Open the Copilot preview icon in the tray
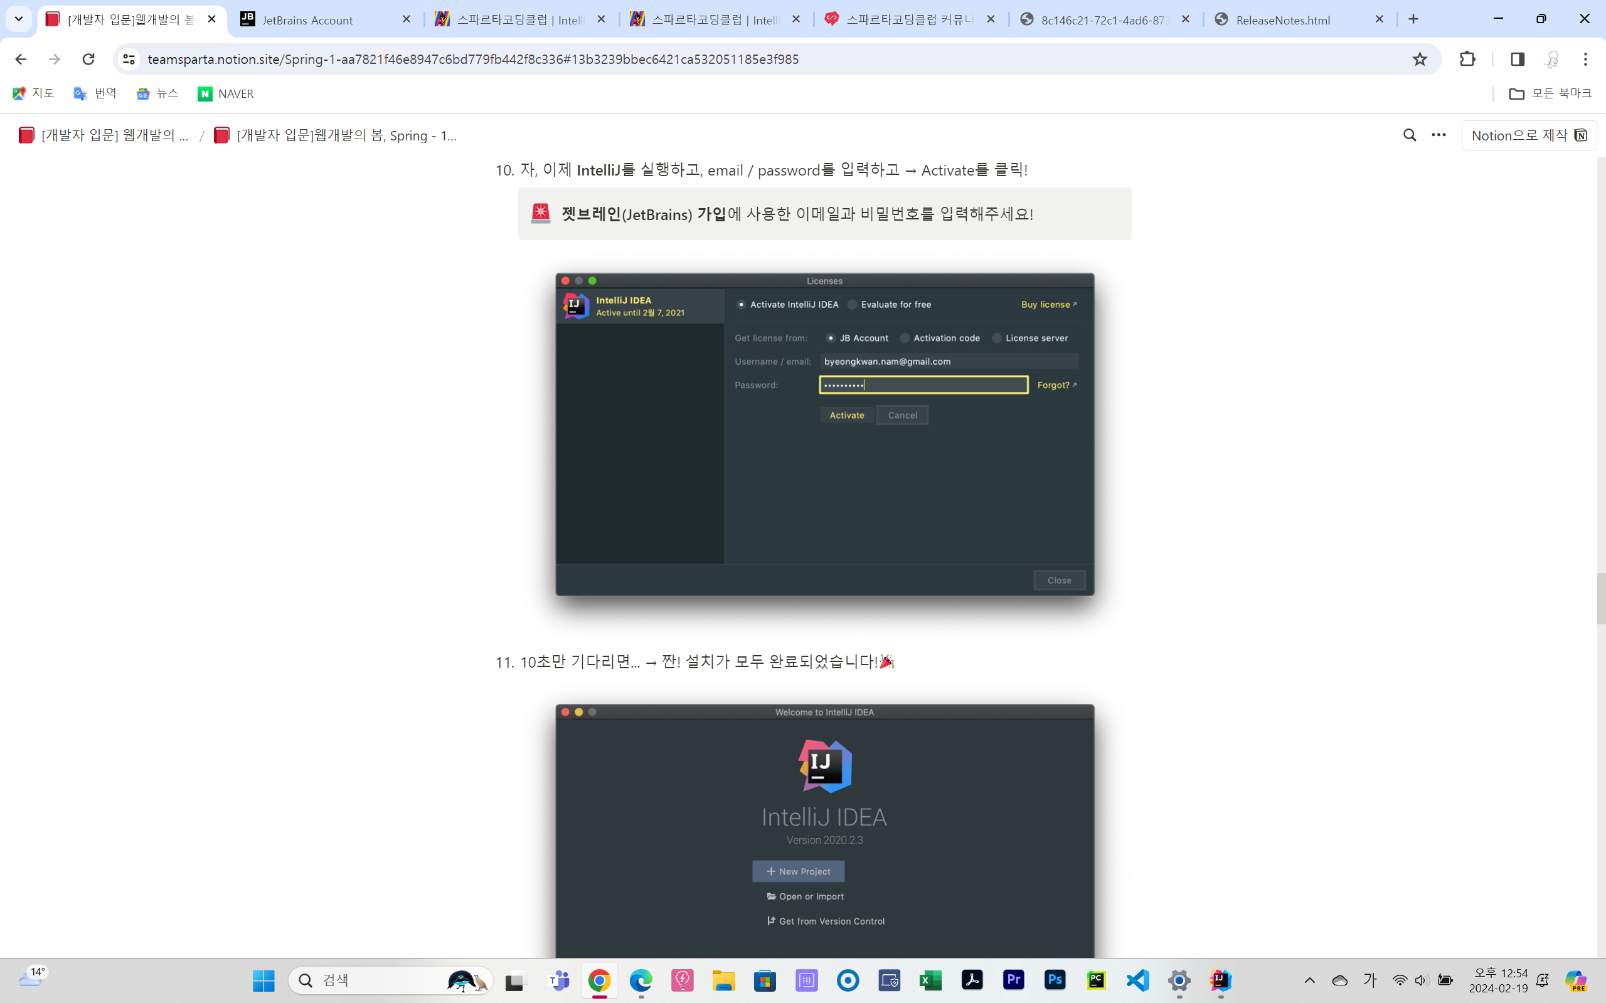Screen dimensions: 1606x1003 (x=1576, y=980)
